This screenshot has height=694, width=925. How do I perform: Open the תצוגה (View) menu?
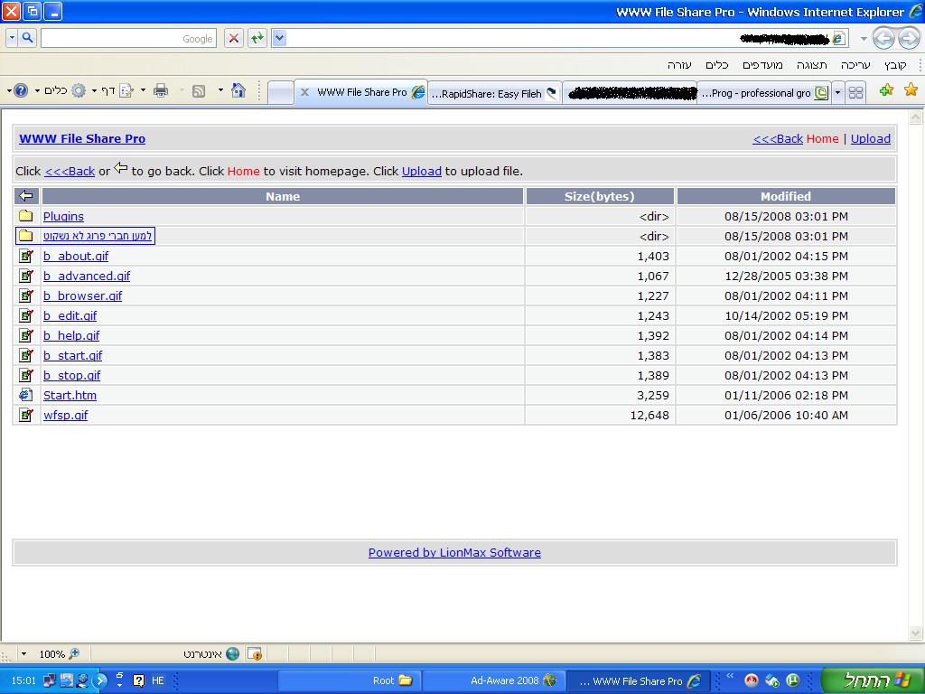tap(812, 65)
